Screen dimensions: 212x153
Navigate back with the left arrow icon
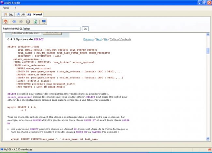[14, 21]
